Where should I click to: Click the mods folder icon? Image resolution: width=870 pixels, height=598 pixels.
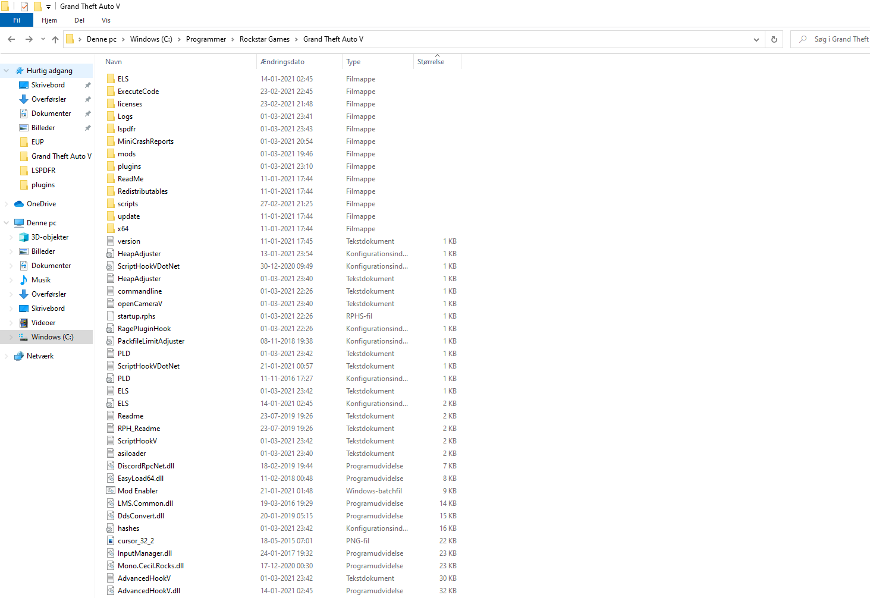click(x=111, y=154)
